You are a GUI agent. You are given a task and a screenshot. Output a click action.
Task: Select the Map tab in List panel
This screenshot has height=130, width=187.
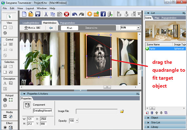tap(157, 18)
